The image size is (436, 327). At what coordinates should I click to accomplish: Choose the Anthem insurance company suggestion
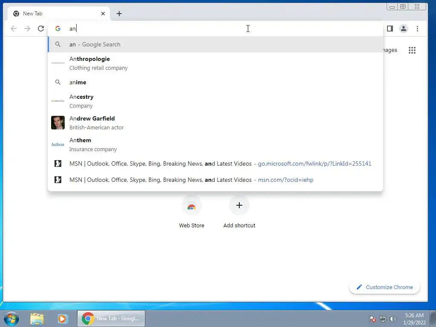click(215, 145)
